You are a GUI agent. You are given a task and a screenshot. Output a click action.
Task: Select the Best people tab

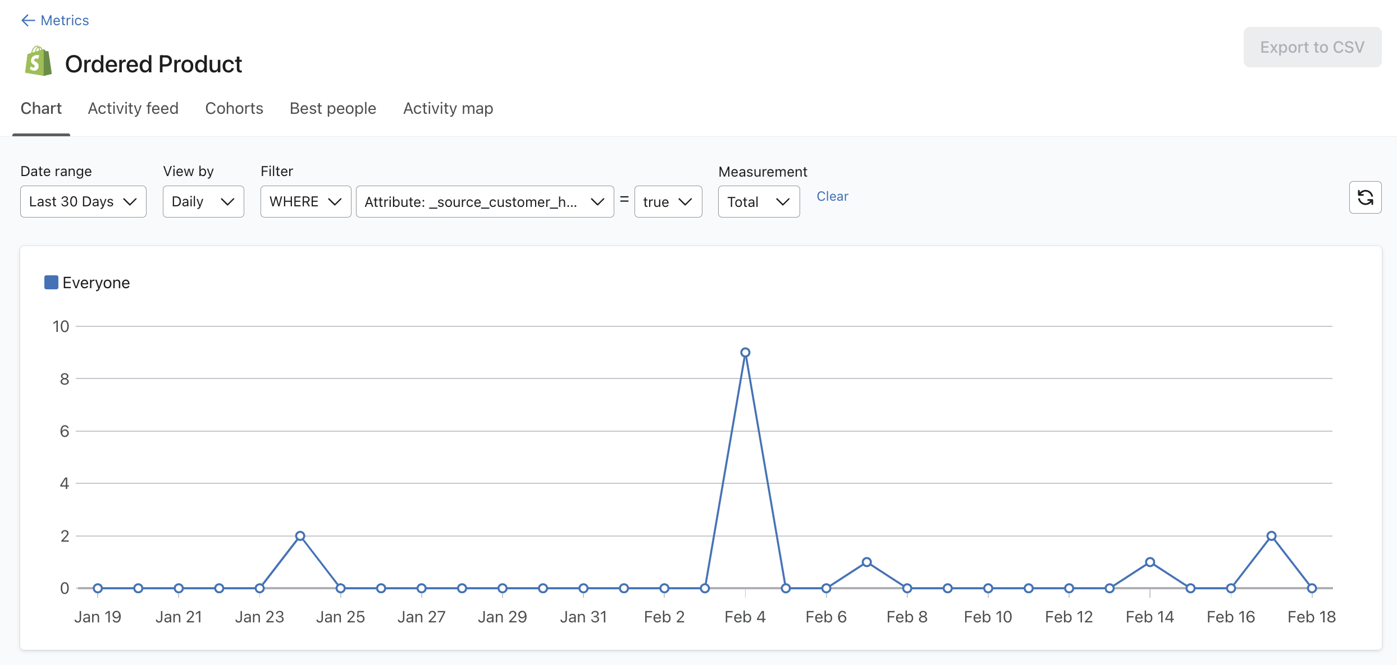333,109
